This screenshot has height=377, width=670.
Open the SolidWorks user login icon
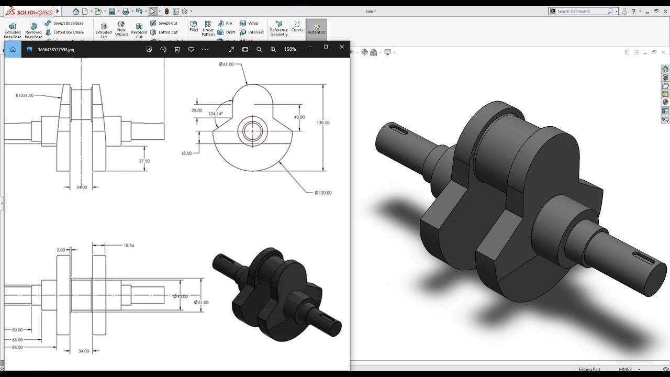624,11
